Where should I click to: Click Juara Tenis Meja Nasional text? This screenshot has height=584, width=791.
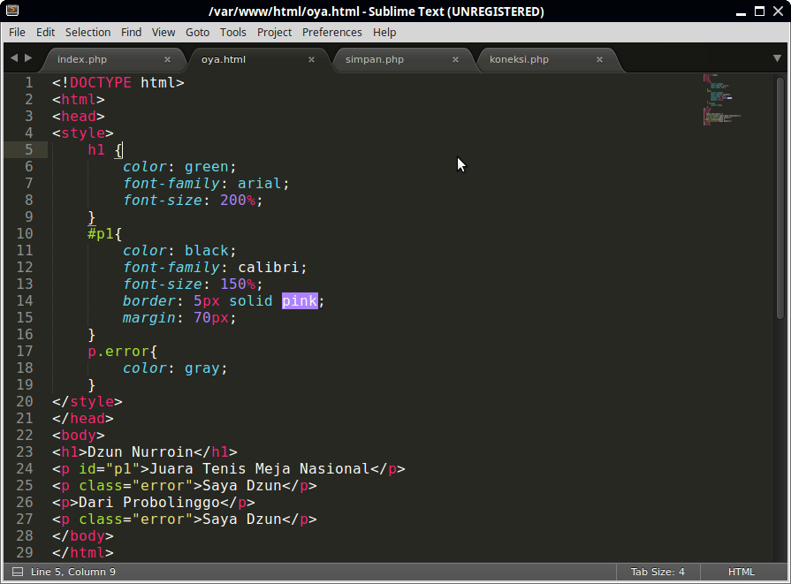(259, 469)
